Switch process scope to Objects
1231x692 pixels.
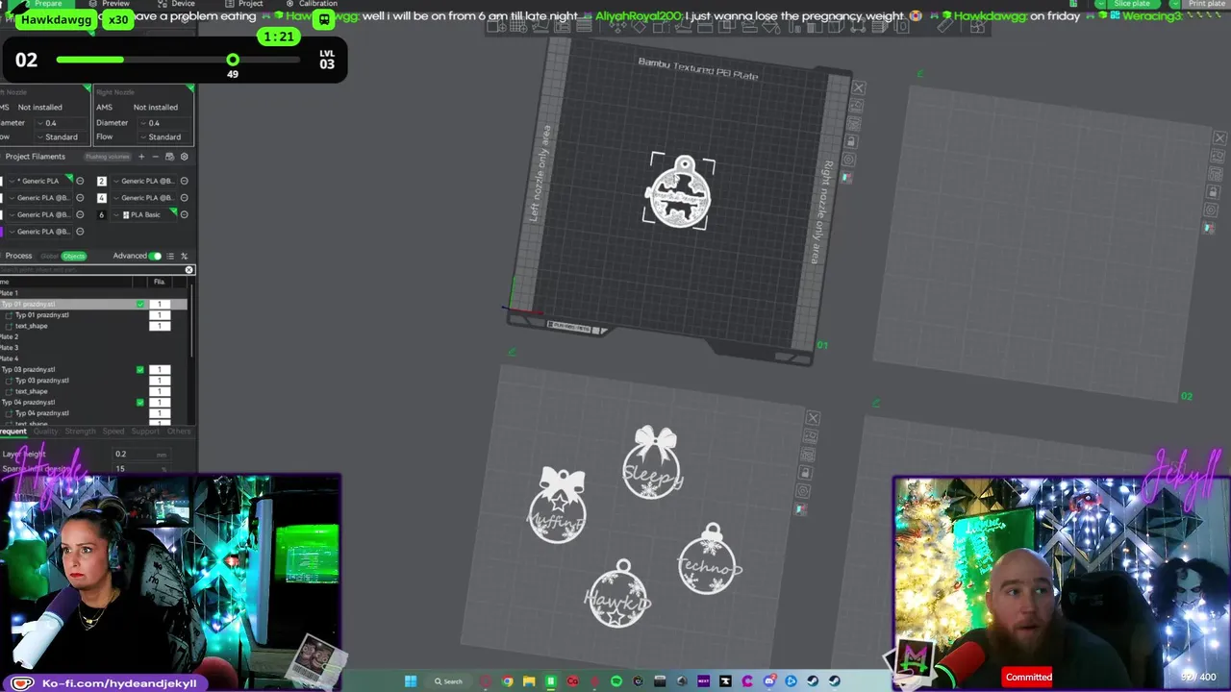(74, 256)
